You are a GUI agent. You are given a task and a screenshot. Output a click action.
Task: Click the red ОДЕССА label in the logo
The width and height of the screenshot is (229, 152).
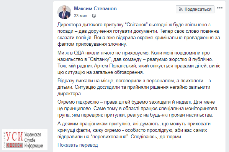pyautogui.click(x=15, y=145)
